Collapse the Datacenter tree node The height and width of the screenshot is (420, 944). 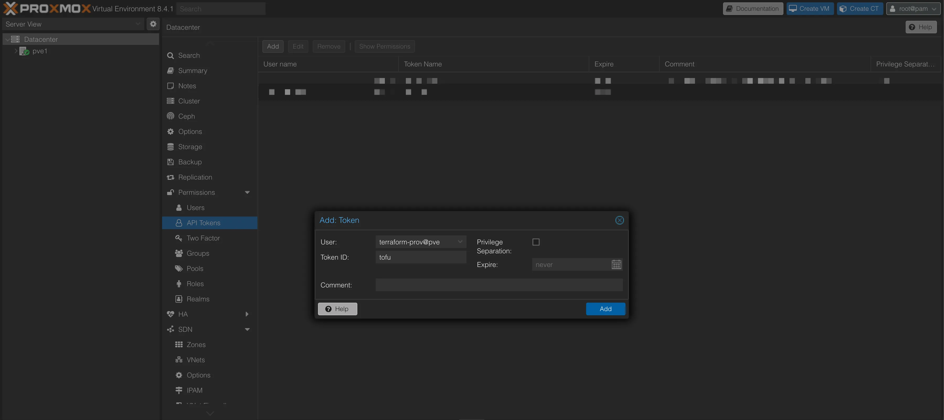click(x=7, y=39)
